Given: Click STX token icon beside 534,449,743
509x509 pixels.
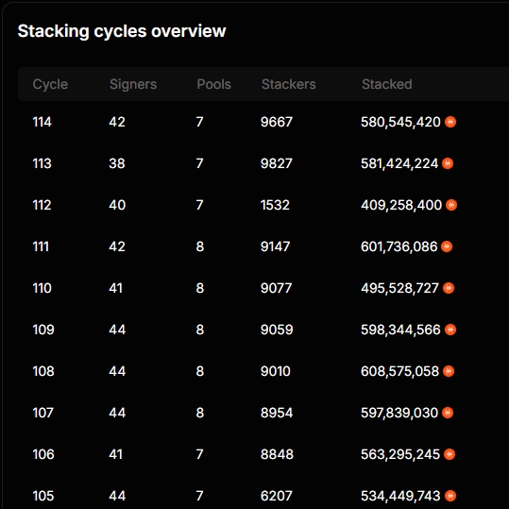Looking at the screenshot, I should point(450,496).
